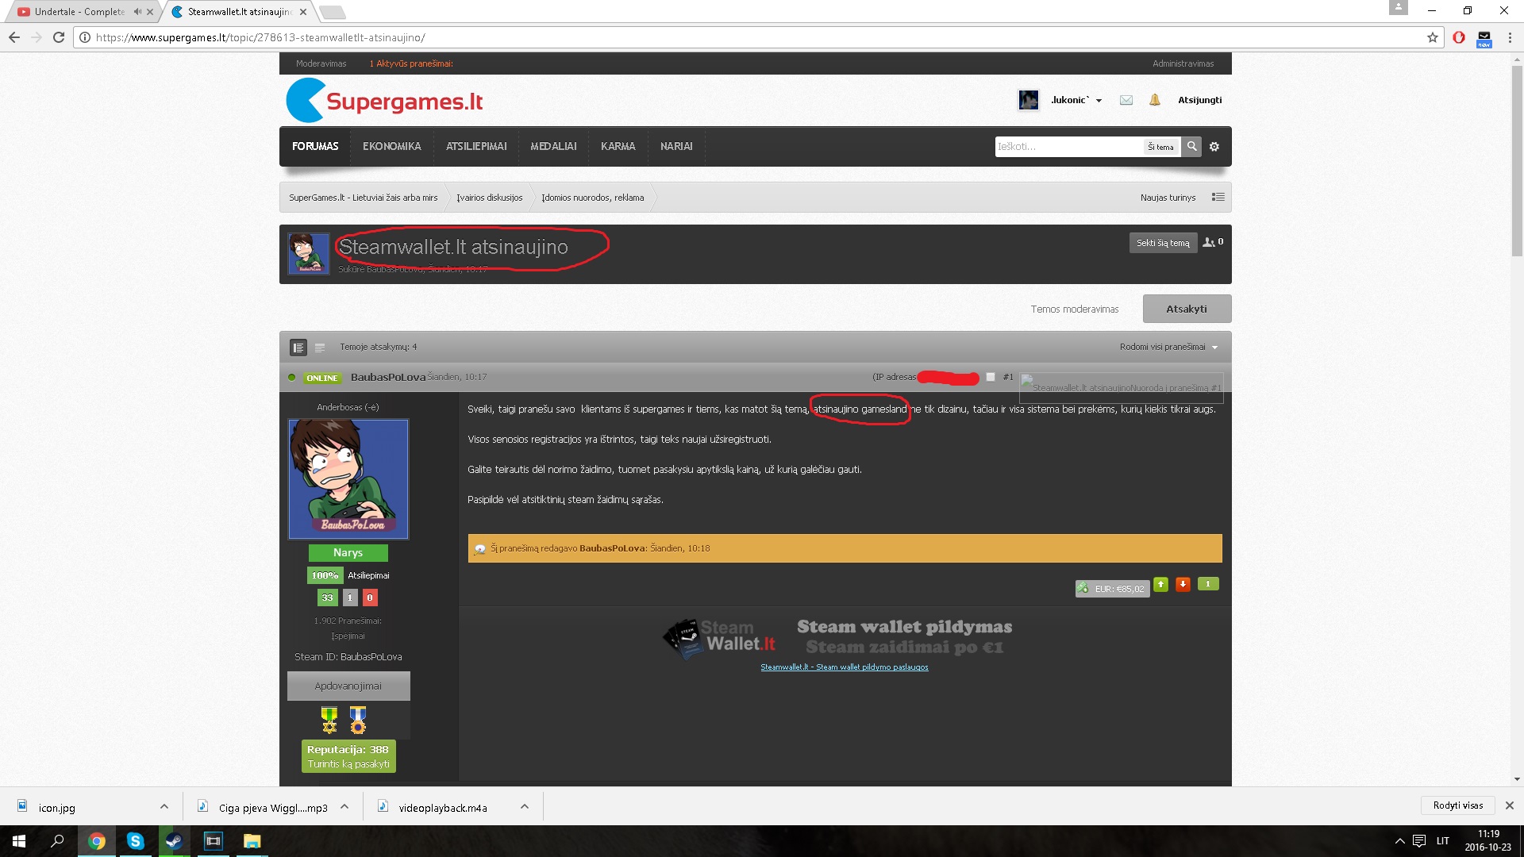Image resolution: width=1524 pixels, height=857 pixels.
Task: Click Rodyti visas downloads button
Action: (1457, 805)
